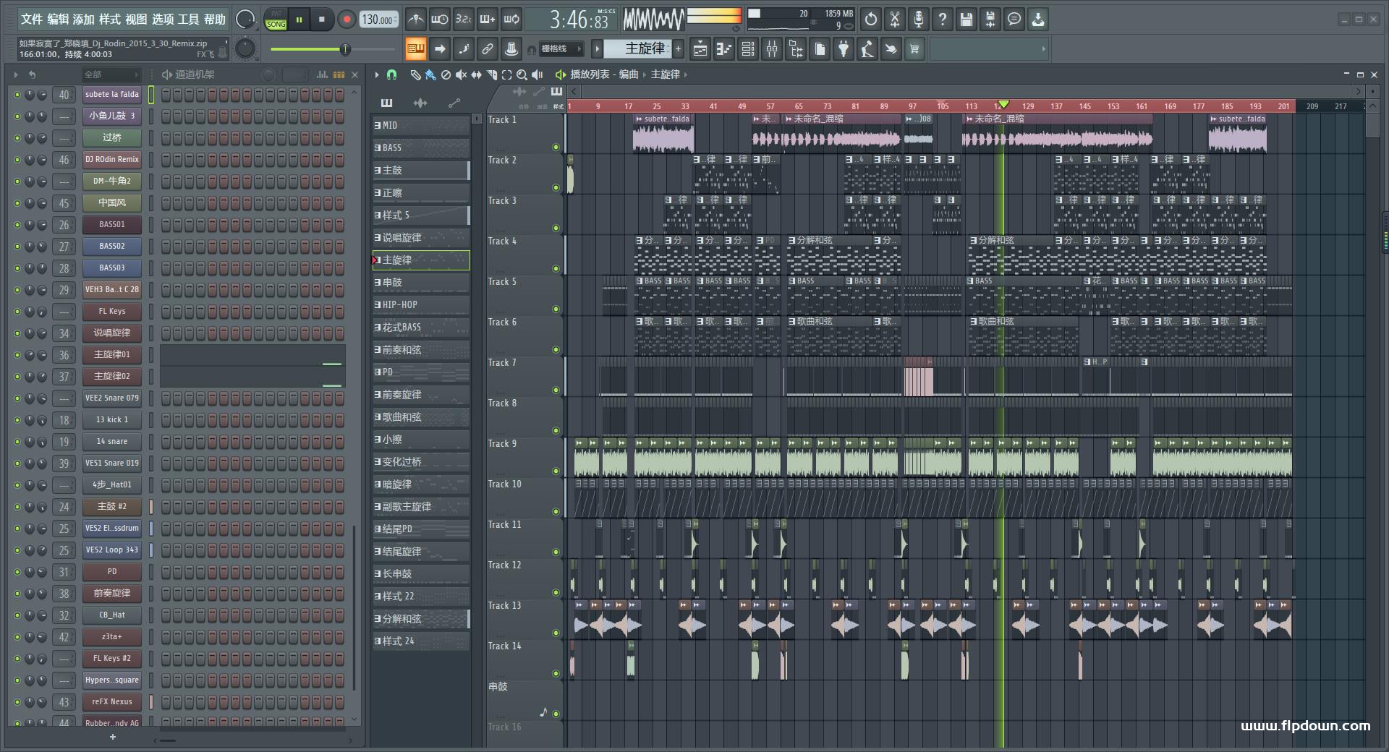
Task: Toggle blend recording overdub icon
Action: tap(488, 20)
